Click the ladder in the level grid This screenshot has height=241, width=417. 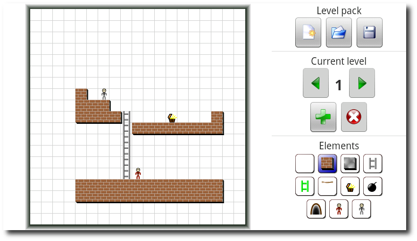coord(126,145)
